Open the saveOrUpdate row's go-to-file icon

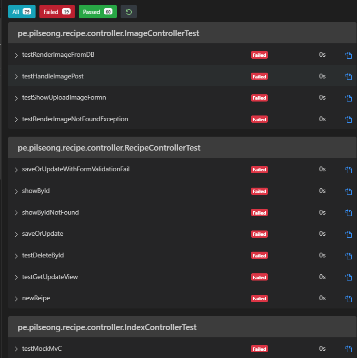[348, 234]
